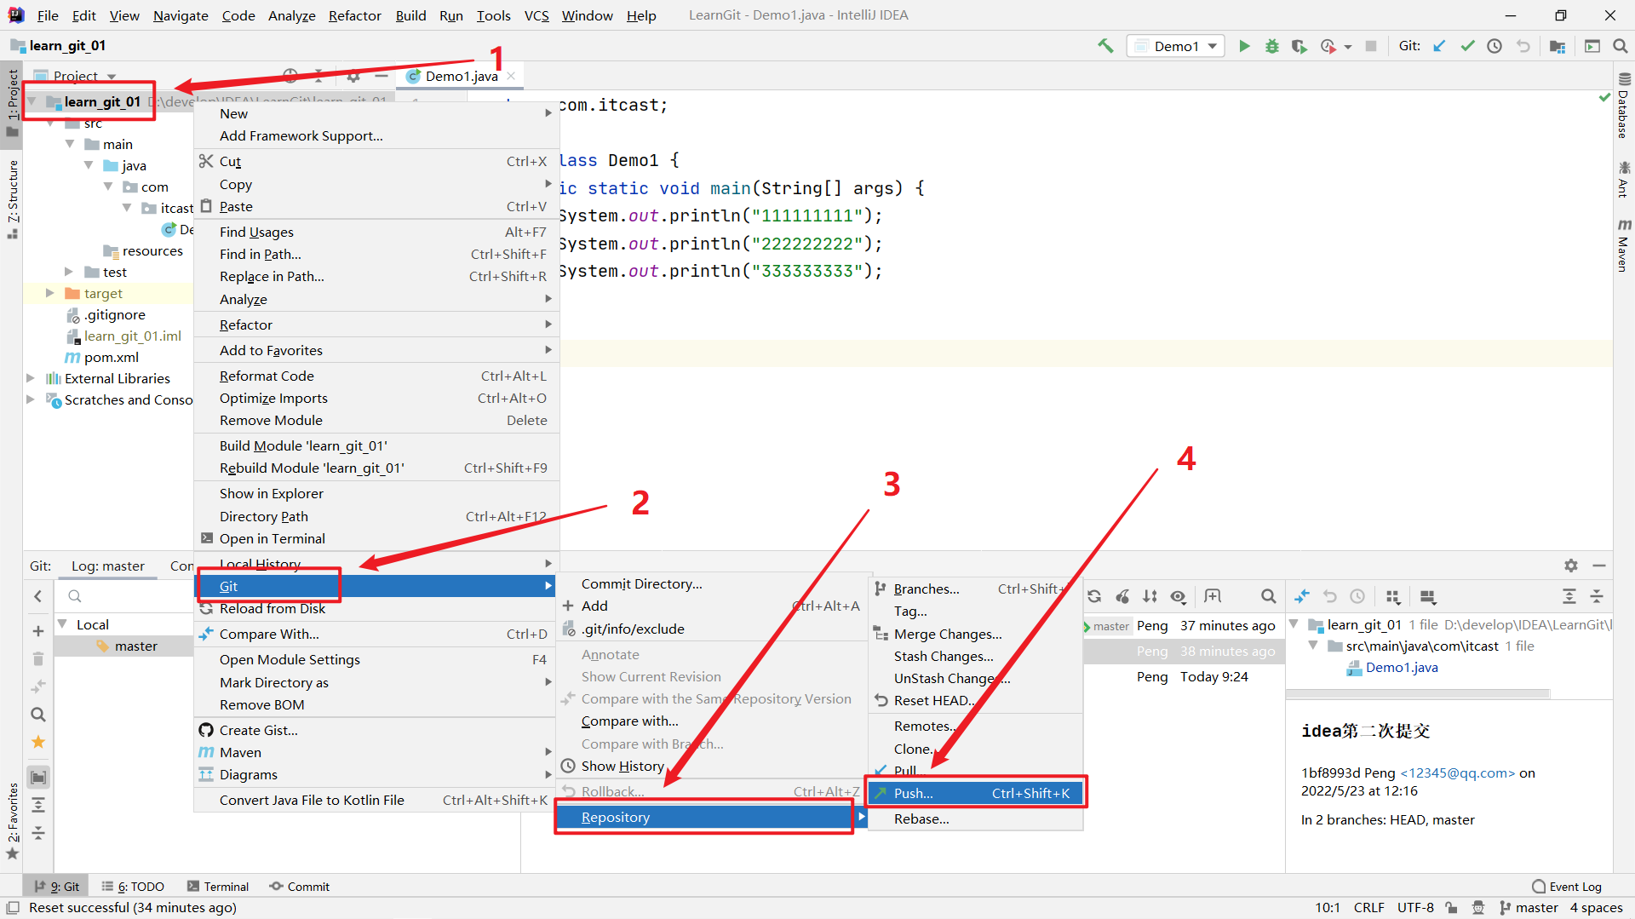Toggle the Commit tool window button
The image size is (1635, 919).
[300, 887]
